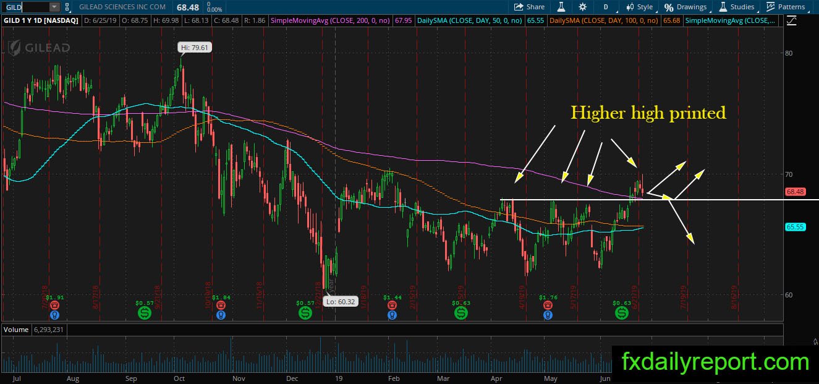Click the GILD symbol input field

click(x=25, y=7)
